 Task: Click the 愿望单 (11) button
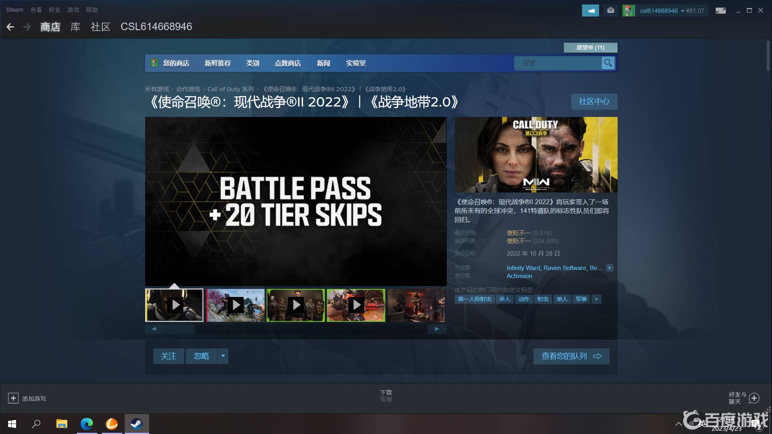coord(590,47)
